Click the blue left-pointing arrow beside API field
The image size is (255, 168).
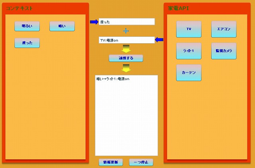(159, 40)
